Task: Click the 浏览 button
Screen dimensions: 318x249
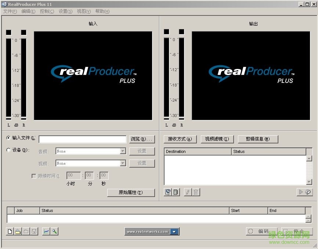Action: point(141,139)
